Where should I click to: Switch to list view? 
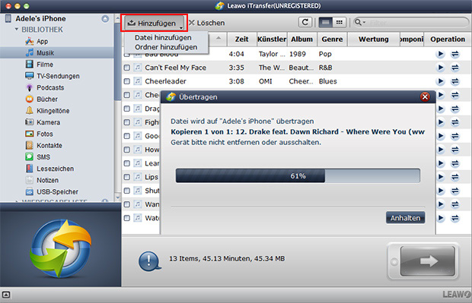(325, 22)
